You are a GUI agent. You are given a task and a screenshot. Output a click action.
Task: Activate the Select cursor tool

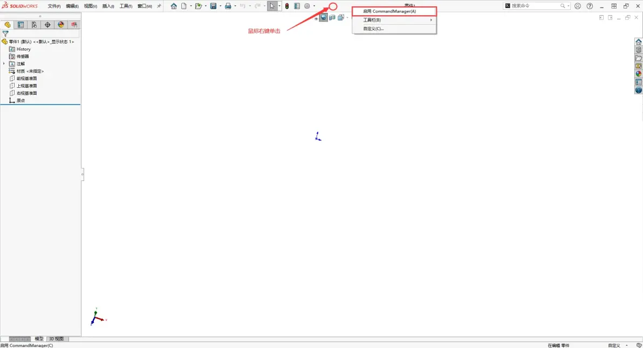click(x=272, y=6)
